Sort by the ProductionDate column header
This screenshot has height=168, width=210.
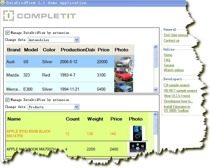click(x=78, y=50)
